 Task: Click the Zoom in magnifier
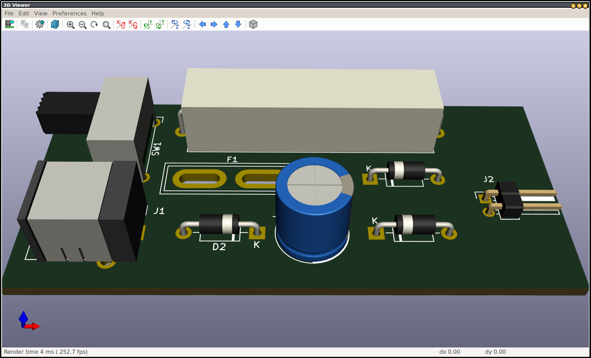click(x=70, y=25)
